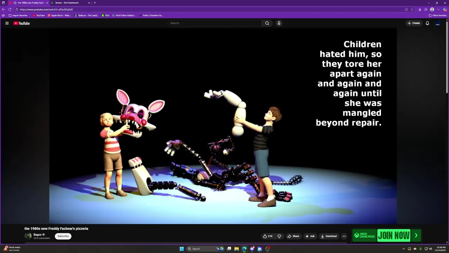Image resolution: width=449 pixels, height=253 pixels.
Task: Click Microsoft Edge taskbar icon
Action: [244, 249]
